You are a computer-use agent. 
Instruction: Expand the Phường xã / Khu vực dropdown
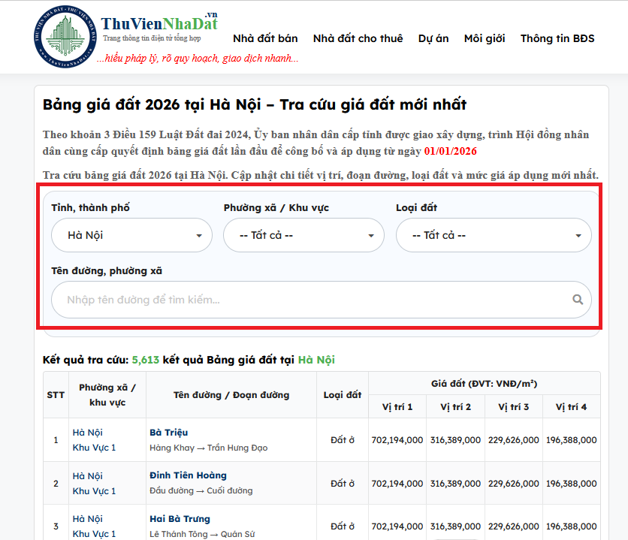pyautogui.click(x=304, y=235)
